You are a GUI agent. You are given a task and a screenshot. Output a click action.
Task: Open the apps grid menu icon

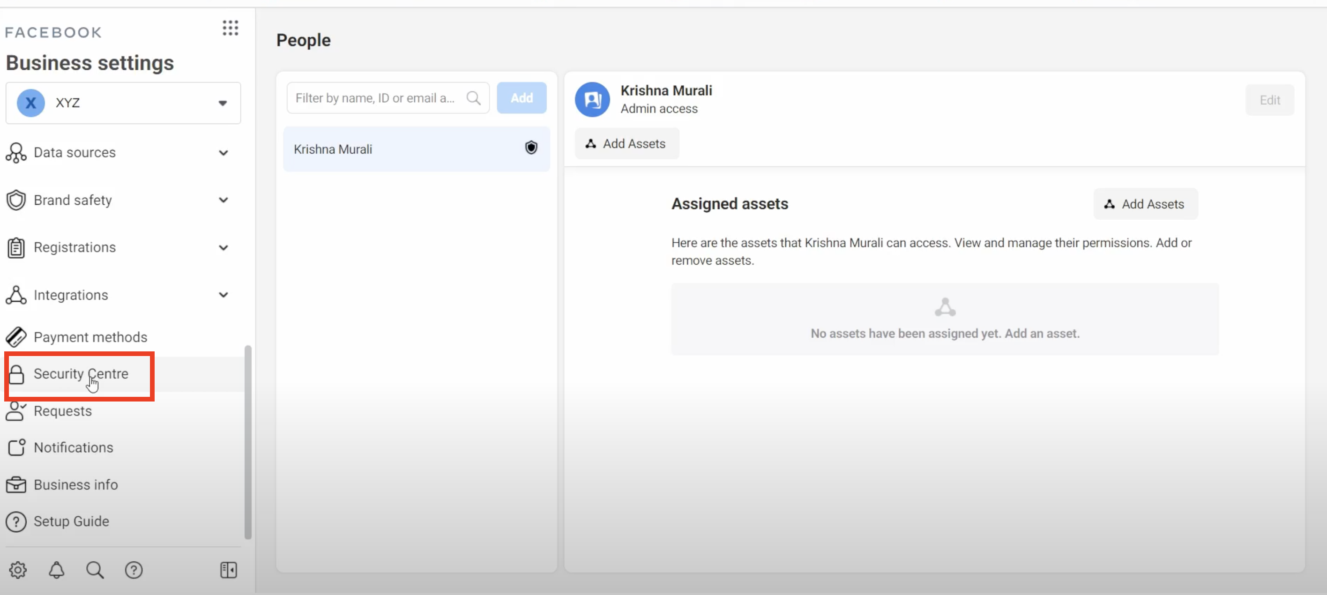coord(230,28)
